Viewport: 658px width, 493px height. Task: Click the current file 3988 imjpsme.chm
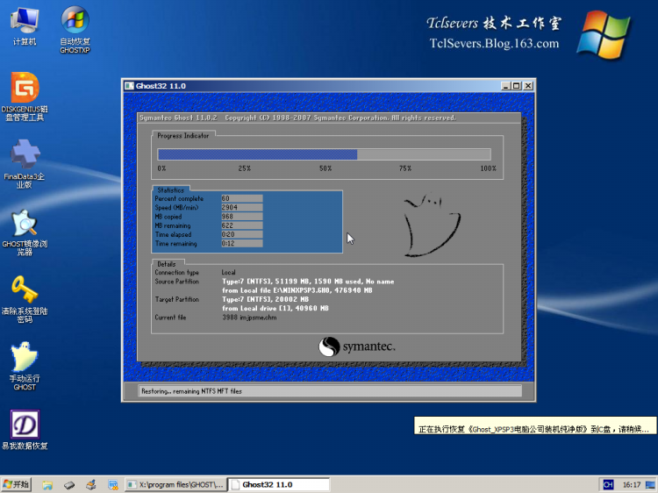point(249,318)
